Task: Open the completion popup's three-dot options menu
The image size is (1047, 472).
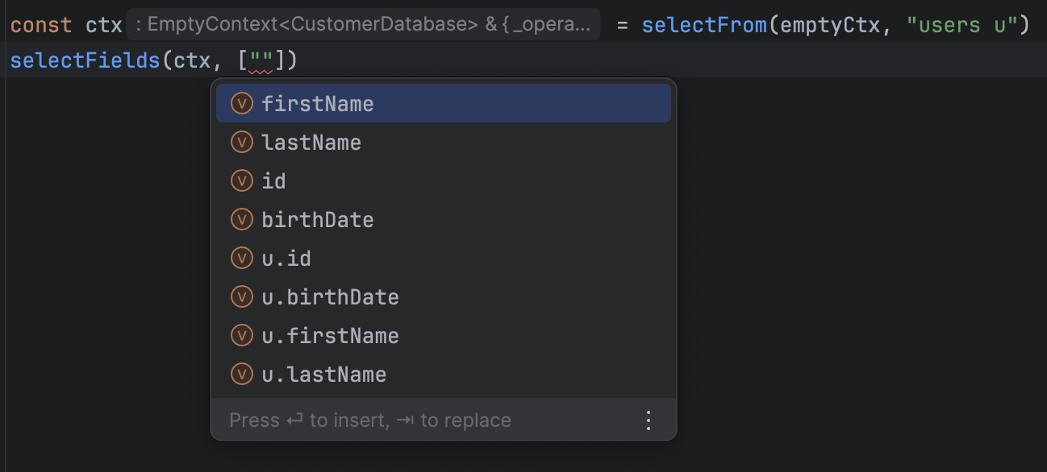Action: (648, 420)
